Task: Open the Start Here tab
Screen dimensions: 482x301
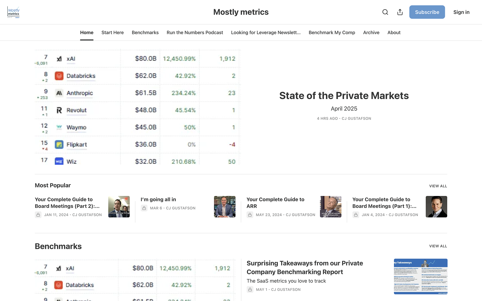Action: pos(112,32)
